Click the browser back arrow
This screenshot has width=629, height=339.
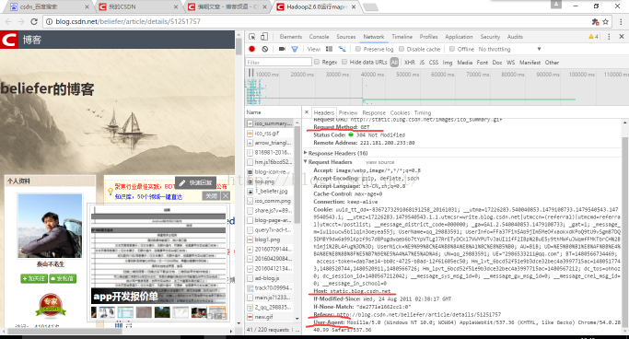tap(9, 22)
